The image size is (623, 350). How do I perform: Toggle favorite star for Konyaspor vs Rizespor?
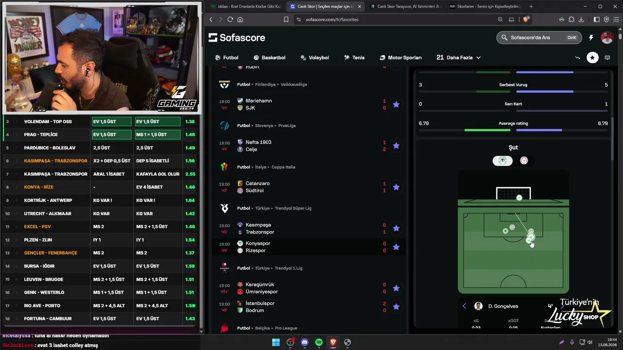396,247
